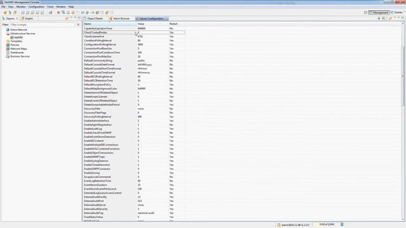The image size is (406, 228).
Task: Select the CapabilityExpirationTime row
Action: pos(134,28)
